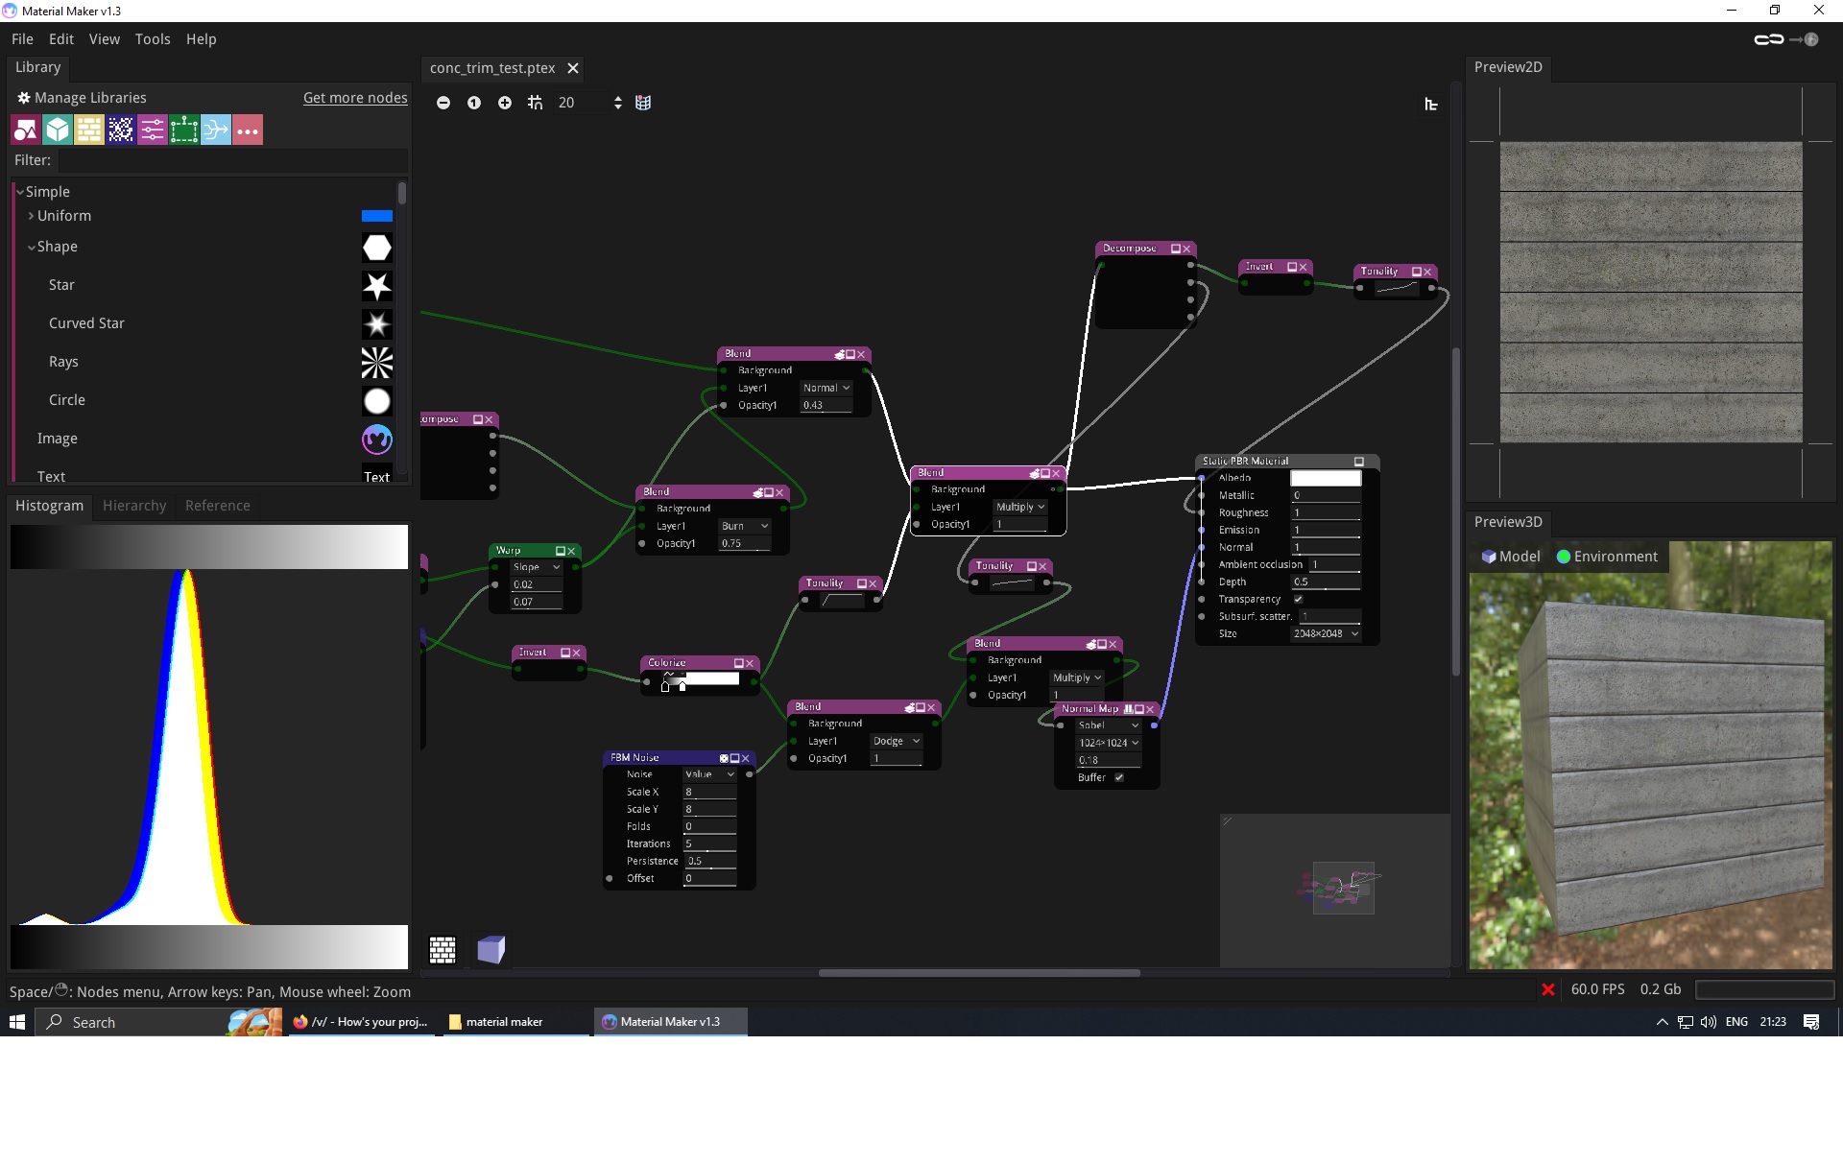Click the zoom out graph button

pyautogui.click(x=443, y=103)
